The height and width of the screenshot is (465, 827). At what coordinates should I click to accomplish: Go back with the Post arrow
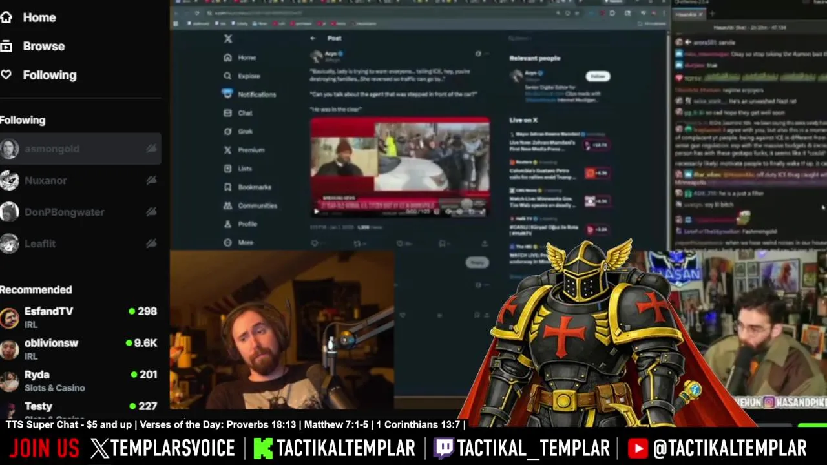[313, 38]
